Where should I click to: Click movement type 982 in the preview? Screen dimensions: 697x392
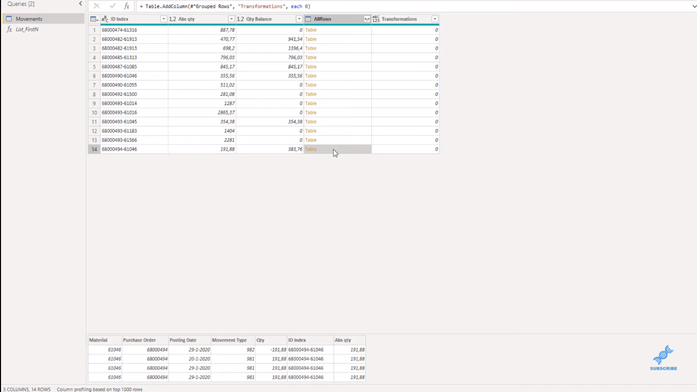(x=233, y=350)
